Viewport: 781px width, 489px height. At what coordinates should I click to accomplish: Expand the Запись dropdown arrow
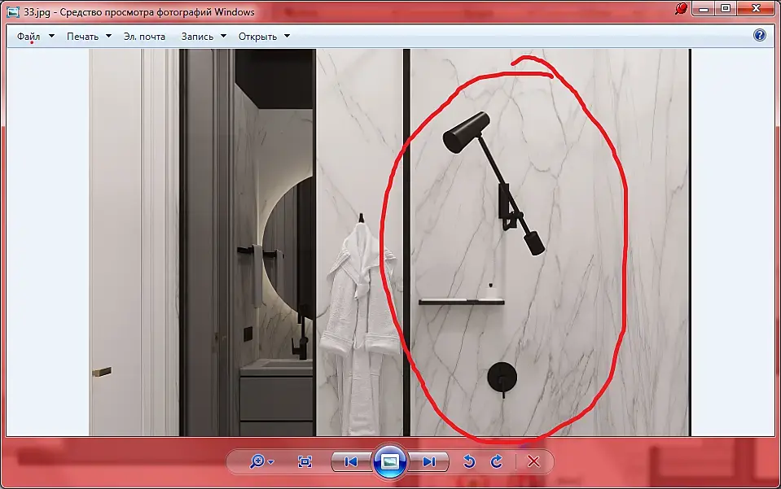click(x=223, y=36)
